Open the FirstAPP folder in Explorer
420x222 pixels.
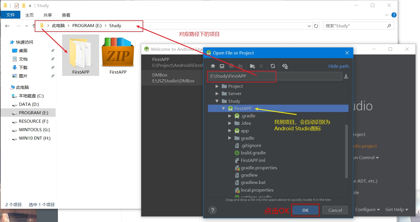[x=80, y=55]
